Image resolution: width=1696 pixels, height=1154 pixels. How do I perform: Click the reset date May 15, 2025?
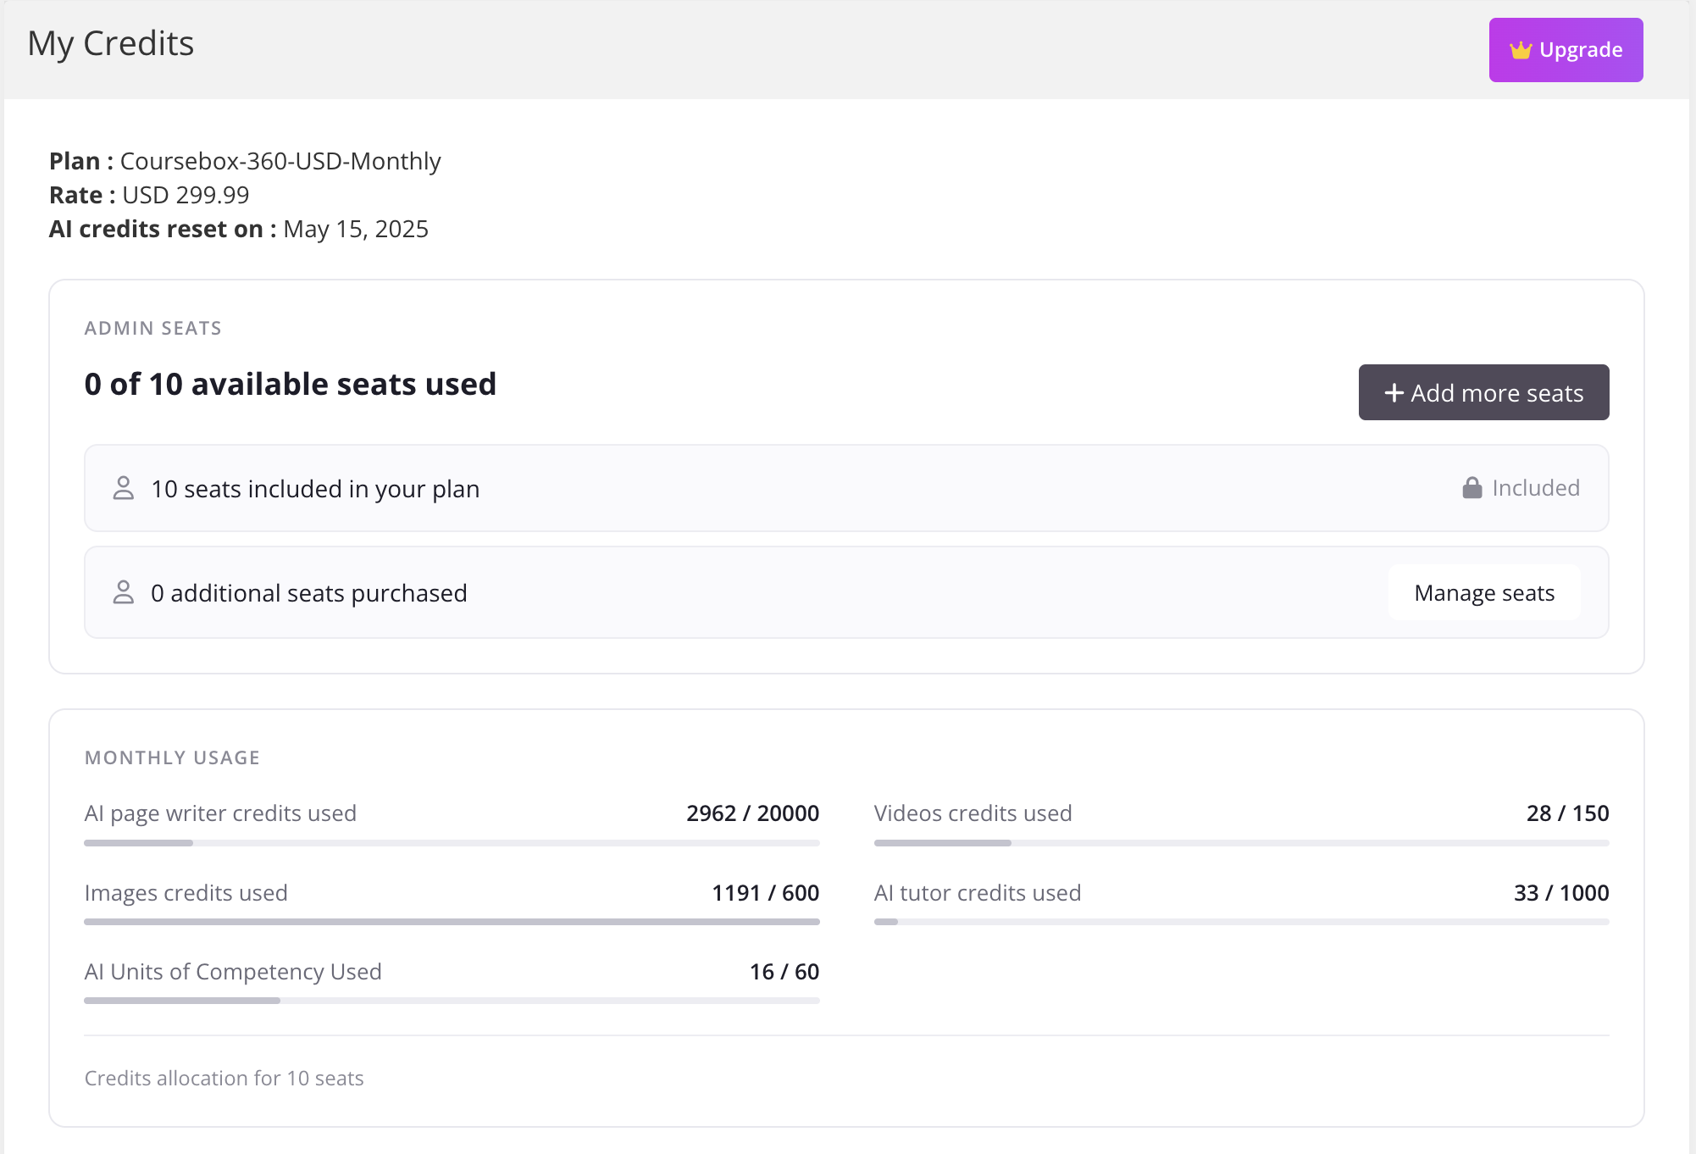point(356,229)
